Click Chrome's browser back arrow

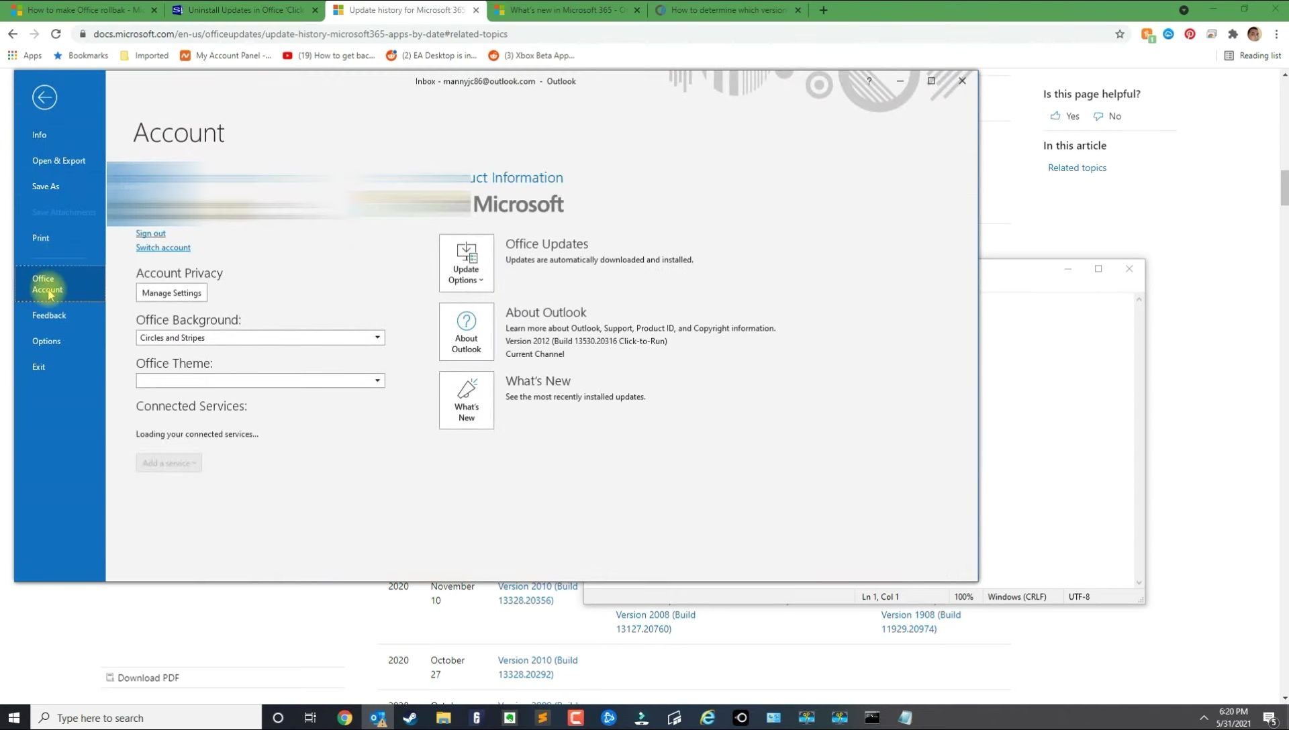point(13,34)
